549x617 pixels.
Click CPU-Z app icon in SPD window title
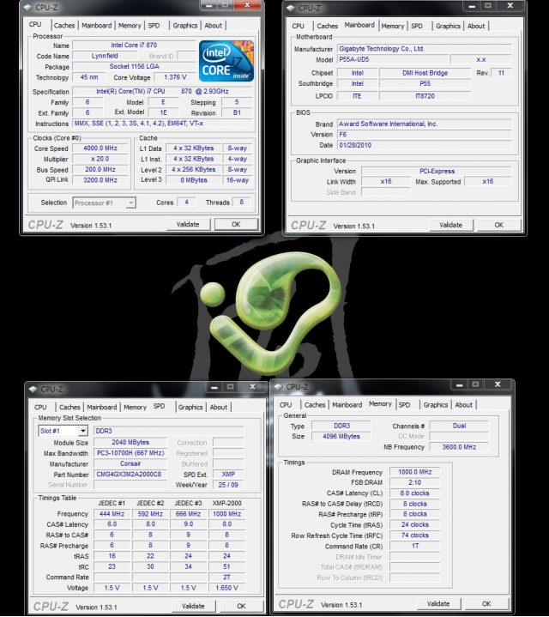coord(33,390)
